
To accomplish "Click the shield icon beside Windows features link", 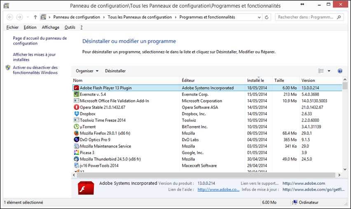I will [8, 68].
